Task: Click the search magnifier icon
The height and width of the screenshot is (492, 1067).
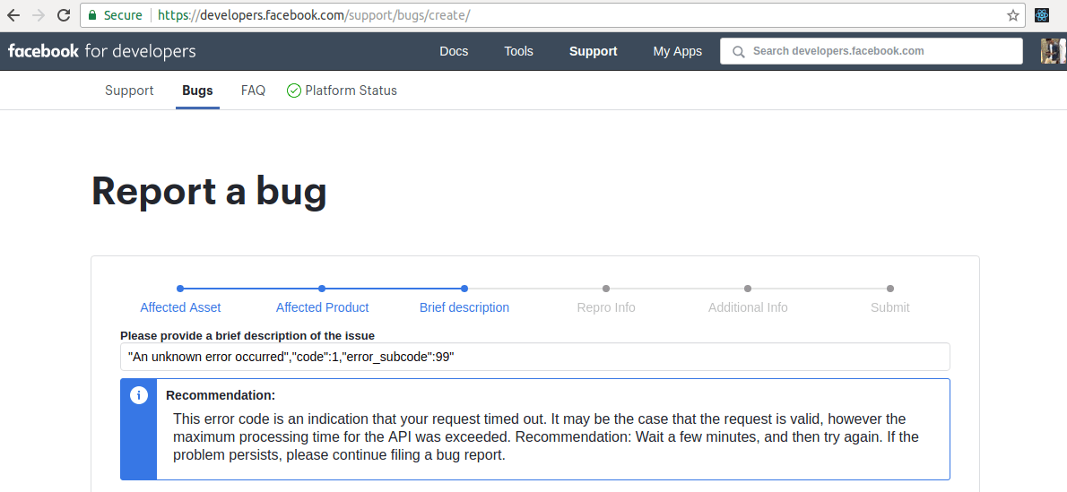Action: click(738, 51)
